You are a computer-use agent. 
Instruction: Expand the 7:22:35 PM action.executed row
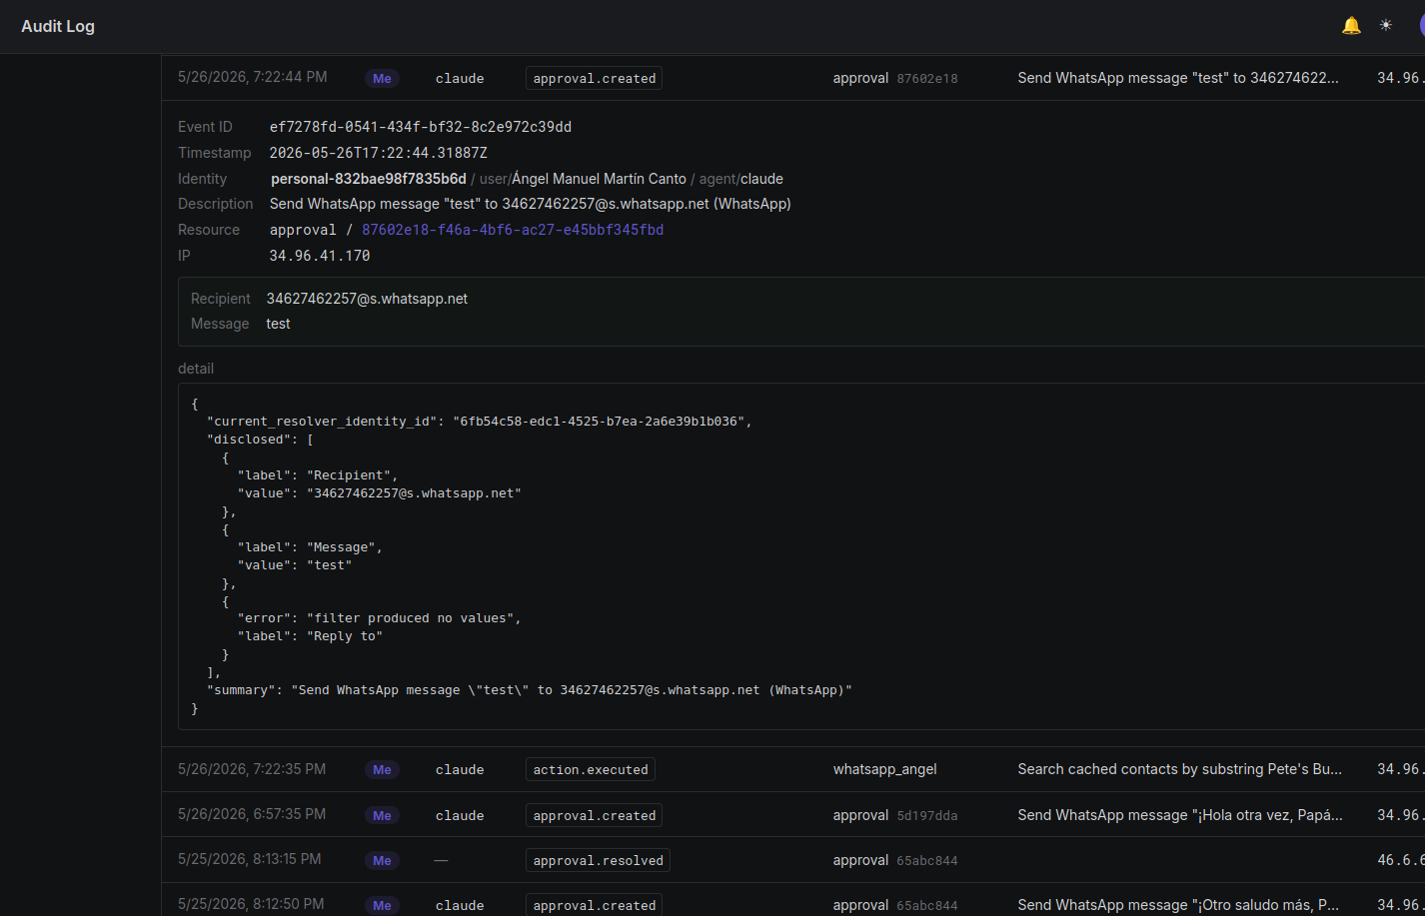coord(793,769)
